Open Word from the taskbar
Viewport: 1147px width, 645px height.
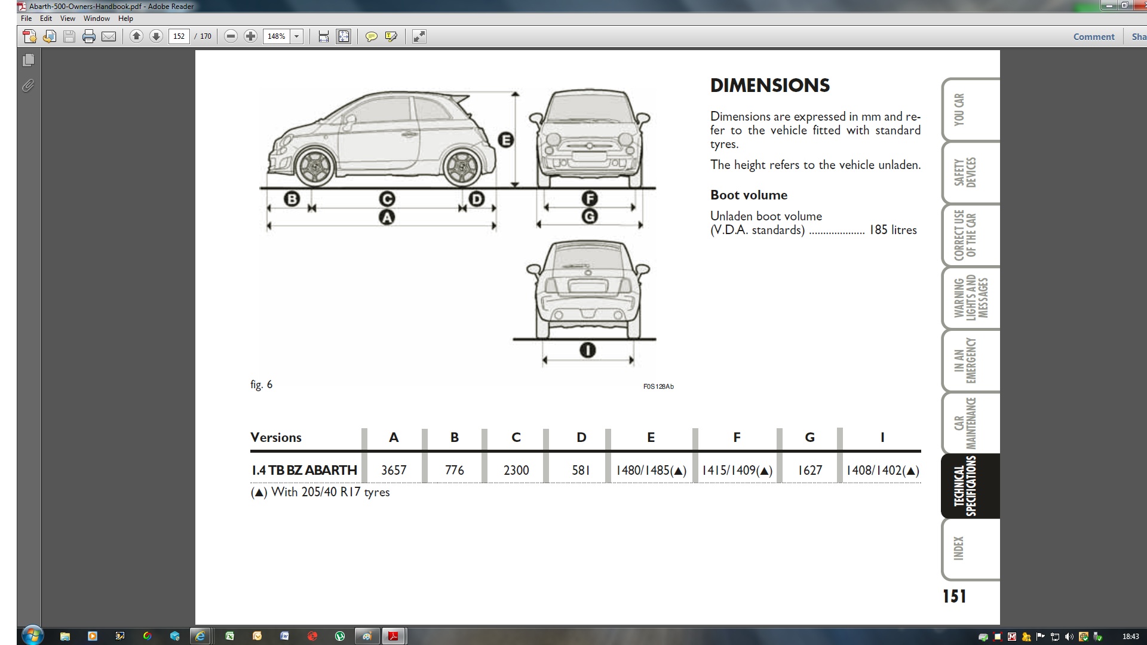[x=284, y=636]
